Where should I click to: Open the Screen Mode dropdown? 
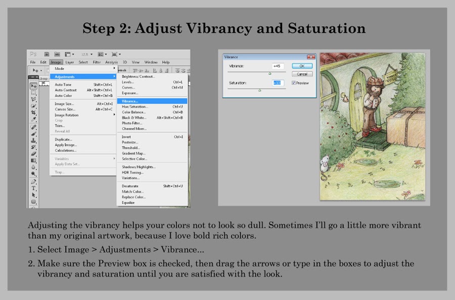[116, 54]
